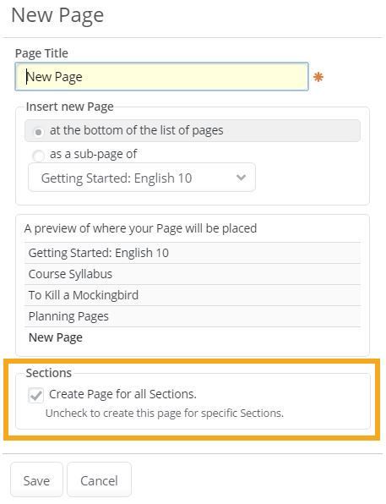Click the 'as a sub-page of' label text
Screen dimensions: 386x504
click(94, 154)
